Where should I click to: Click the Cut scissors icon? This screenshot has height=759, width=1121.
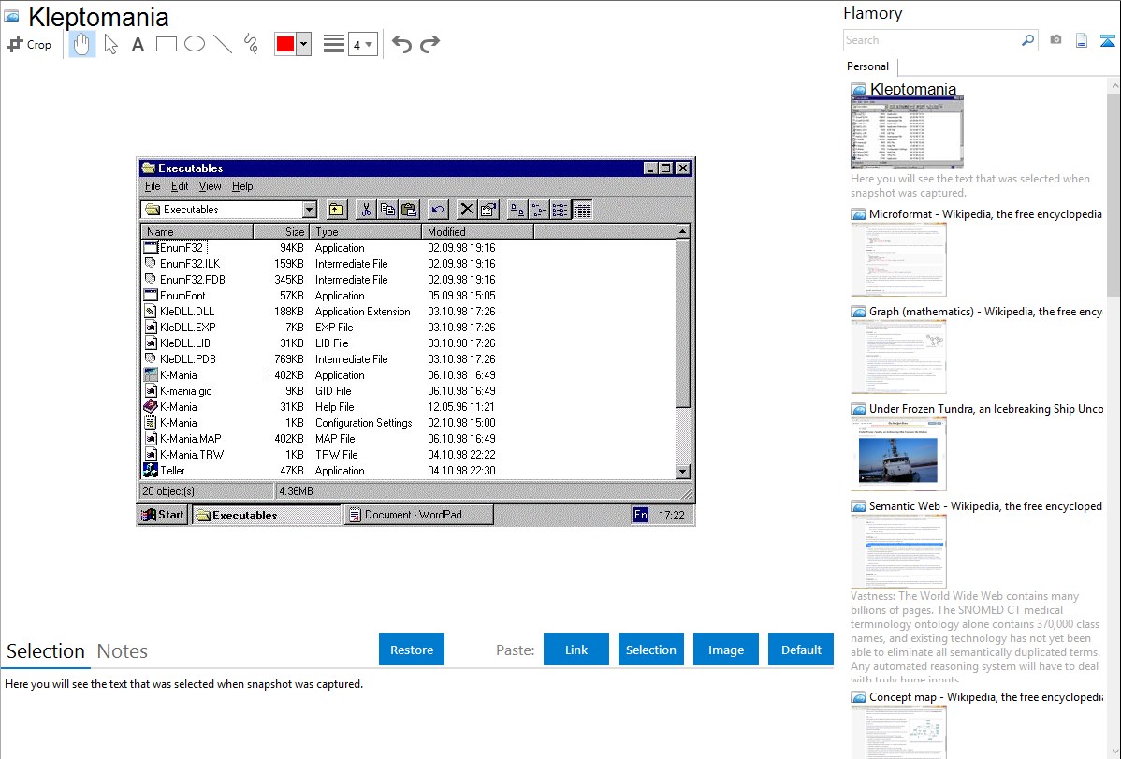pos(366,210)
